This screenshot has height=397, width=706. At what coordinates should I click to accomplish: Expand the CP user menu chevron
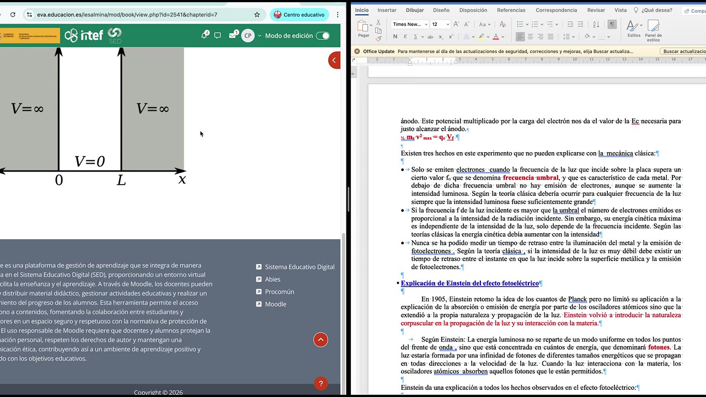coord(259,36)
